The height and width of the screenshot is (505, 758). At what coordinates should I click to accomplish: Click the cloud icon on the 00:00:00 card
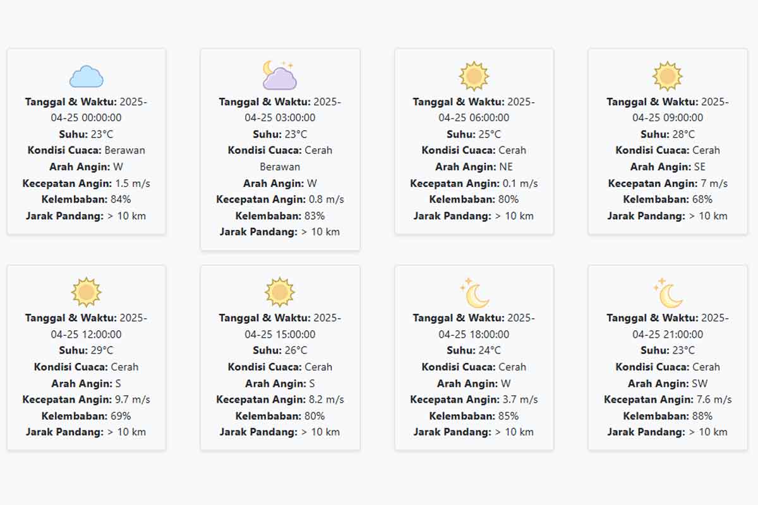tap(87, 76)
